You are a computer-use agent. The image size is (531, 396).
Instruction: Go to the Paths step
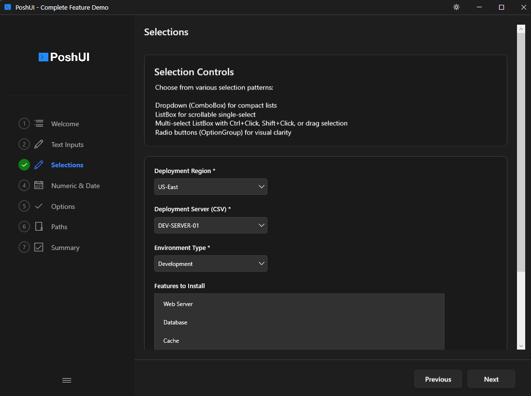[x=59, y=227]
